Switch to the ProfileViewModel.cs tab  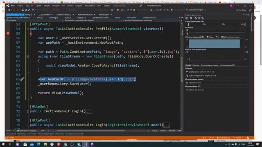point(85,15)
